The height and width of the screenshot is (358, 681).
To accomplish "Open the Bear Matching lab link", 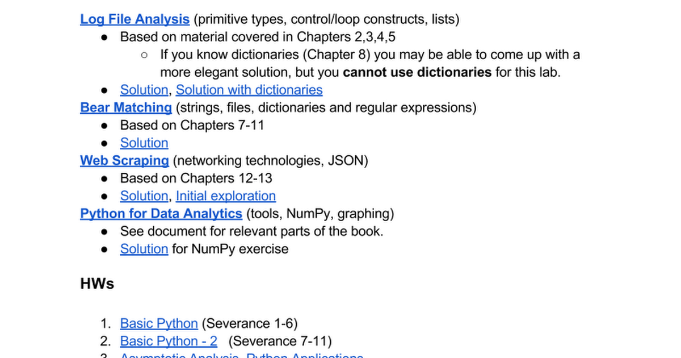I will click(x=126, y=107).
